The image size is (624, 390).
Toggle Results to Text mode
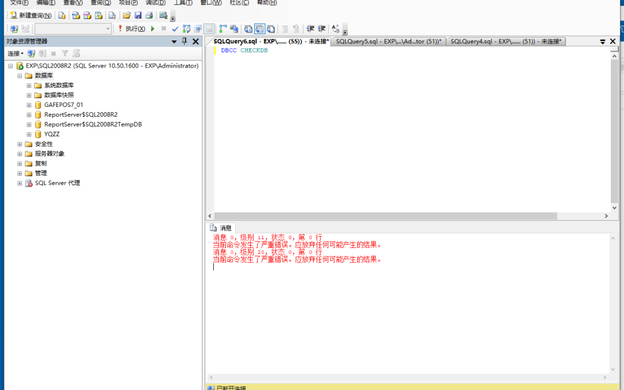[x=248, y=29]
